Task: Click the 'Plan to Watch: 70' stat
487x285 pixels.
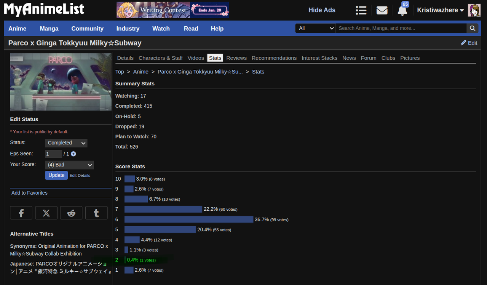Action: (136, 136)
